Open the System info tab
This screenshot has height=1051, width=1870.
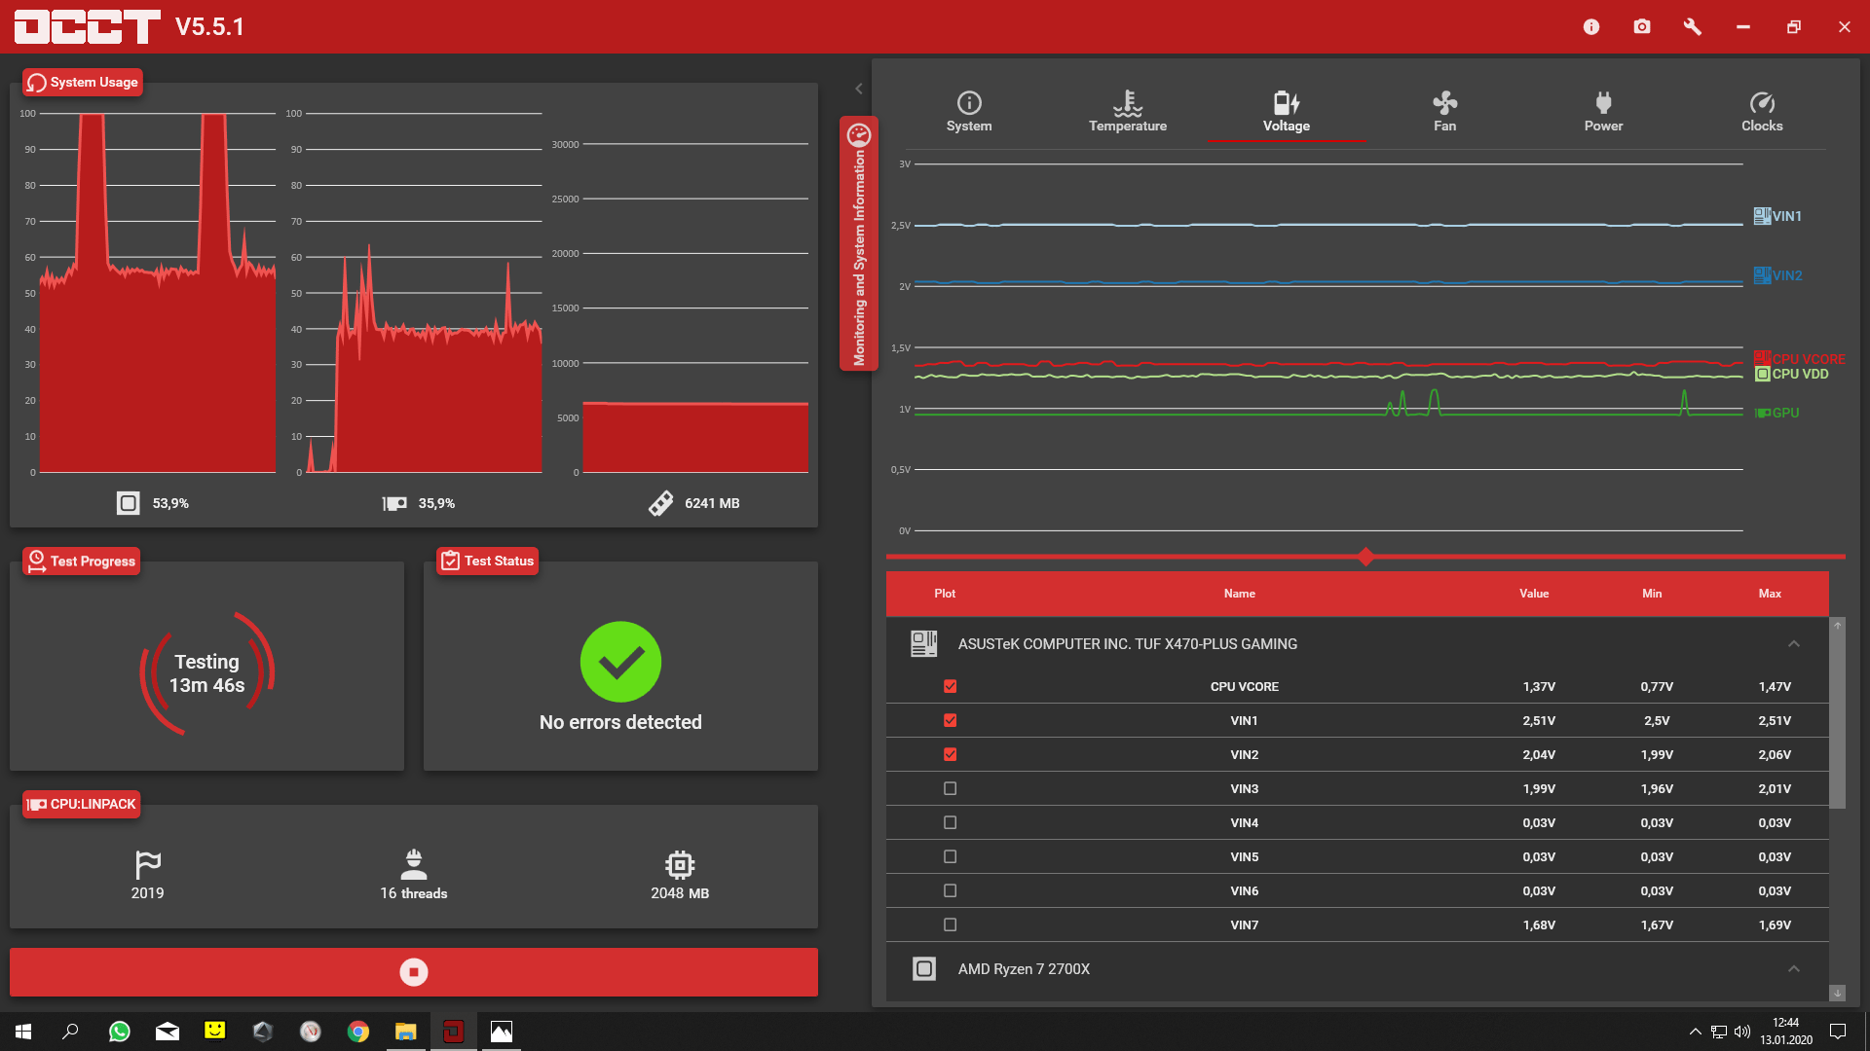969,112
